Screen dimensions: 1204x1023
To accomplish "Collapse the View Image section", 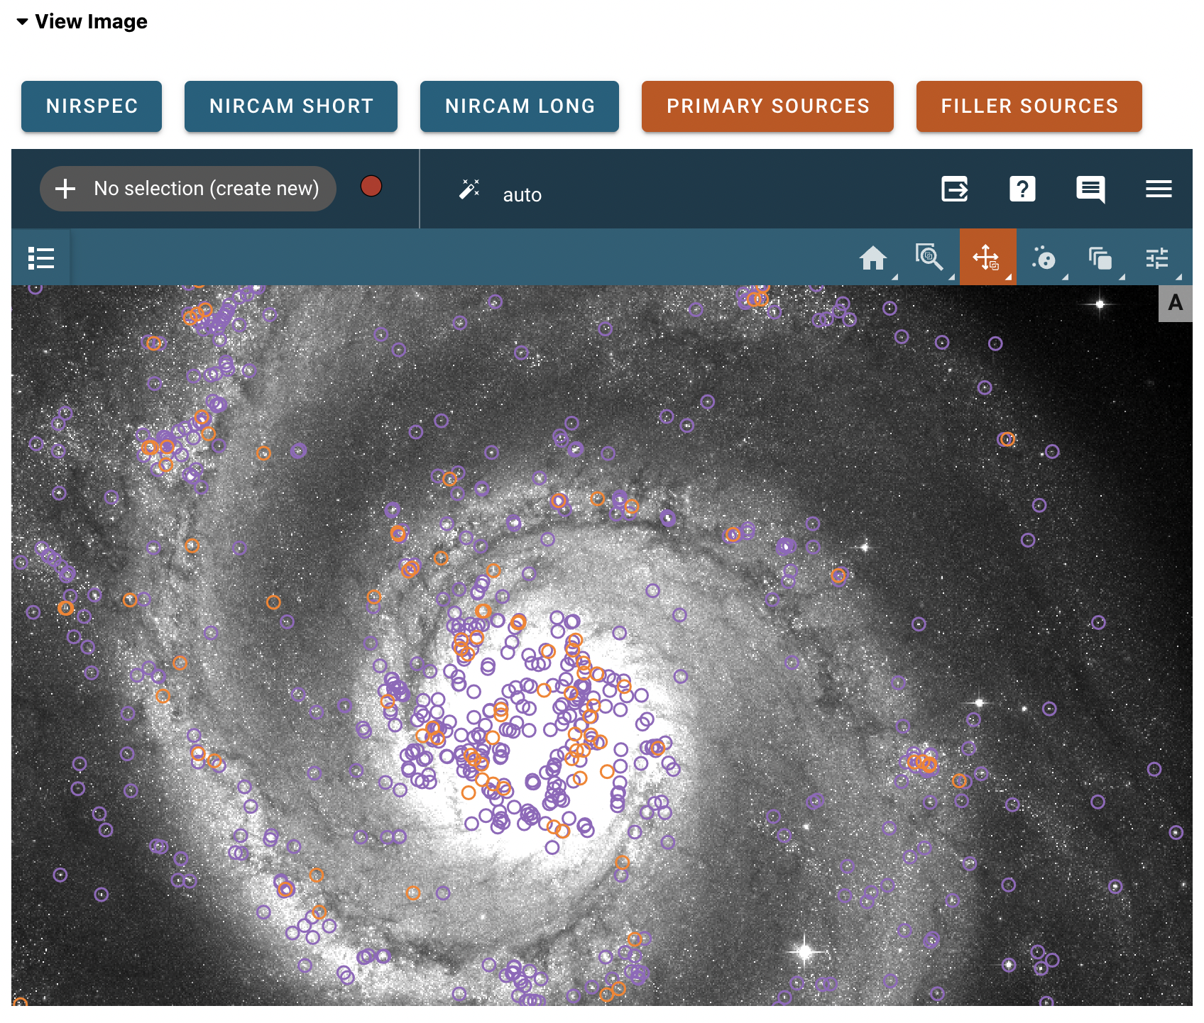I will (x=82, y=21).
